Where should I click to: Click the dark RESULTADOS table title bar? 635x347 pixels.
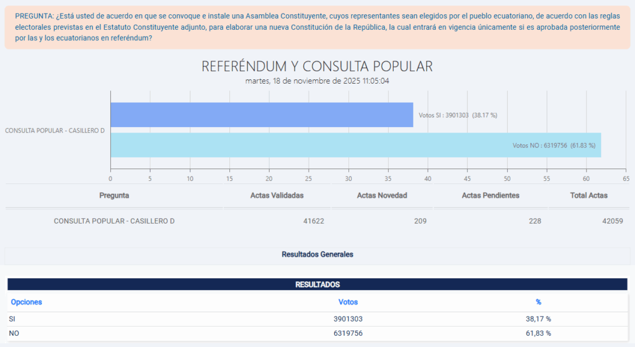point(317,284)
